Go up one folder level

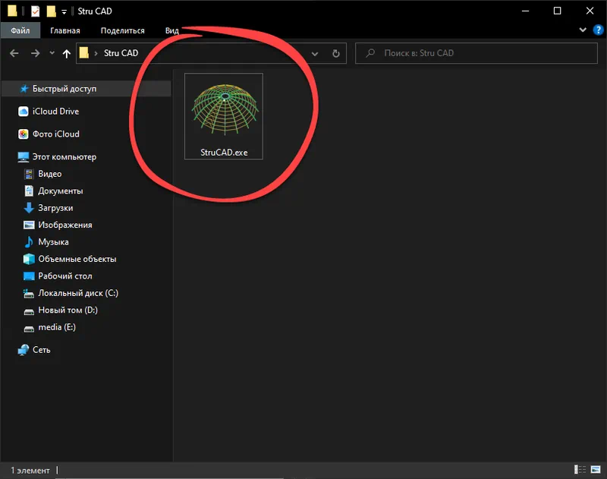point(67,53)
